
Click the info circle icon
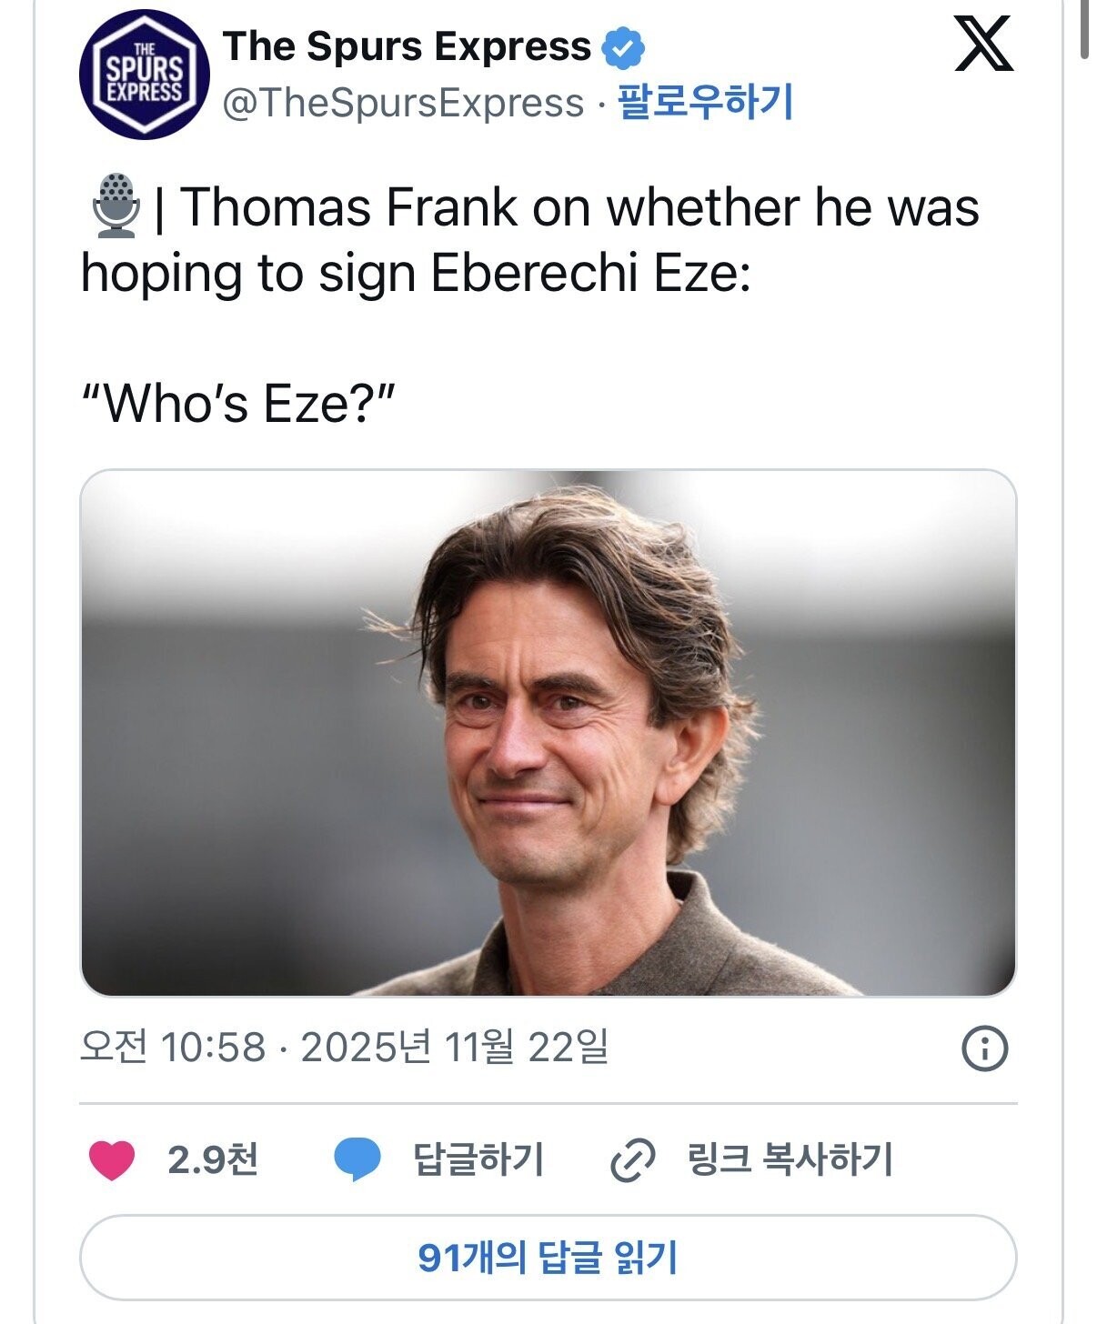984,1049
